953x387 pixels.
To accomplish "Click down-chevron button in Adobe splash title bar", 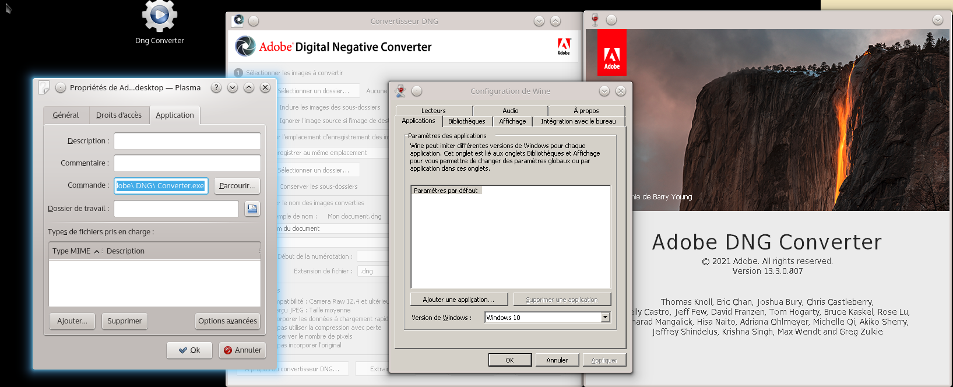I will pos(938,20).
